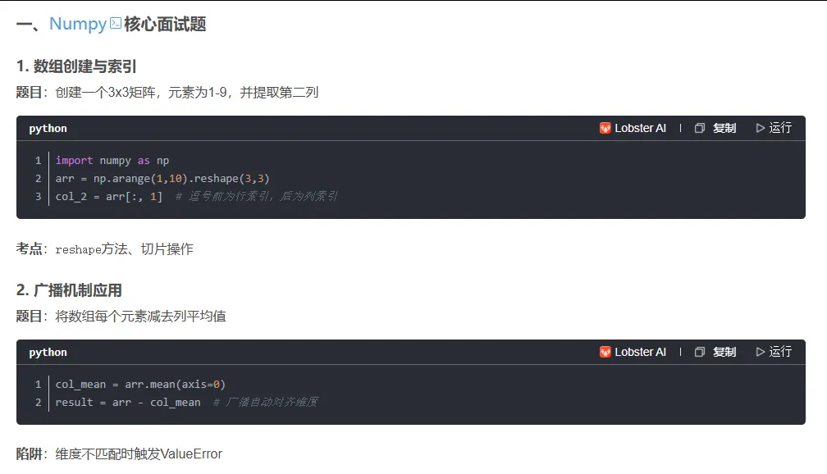Select the 复制 label in the reshape code block
The image size is (827, 474).
pyautogui.click(x=724, y=128)
